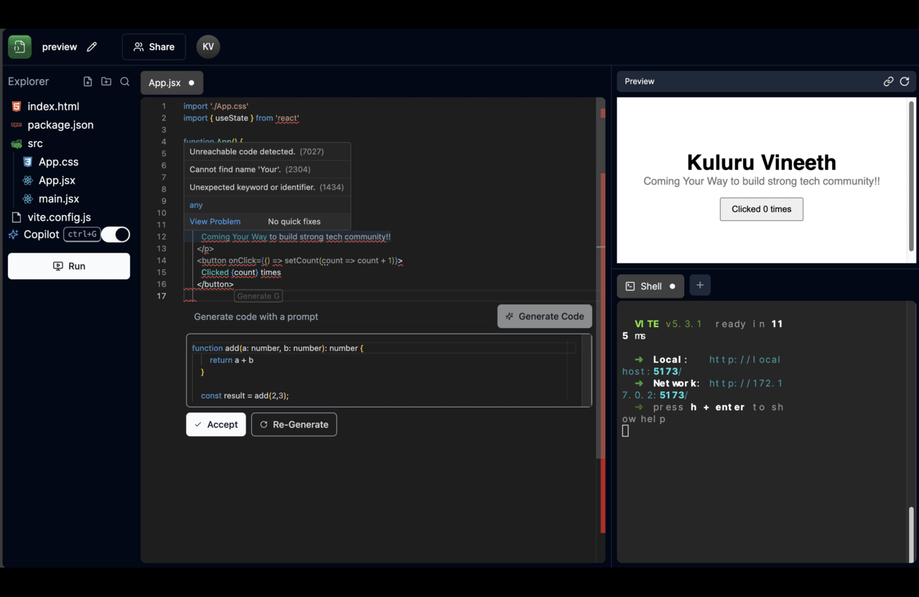Open the KV user avatar
The image size is (919, 597).
coord(207,46)
